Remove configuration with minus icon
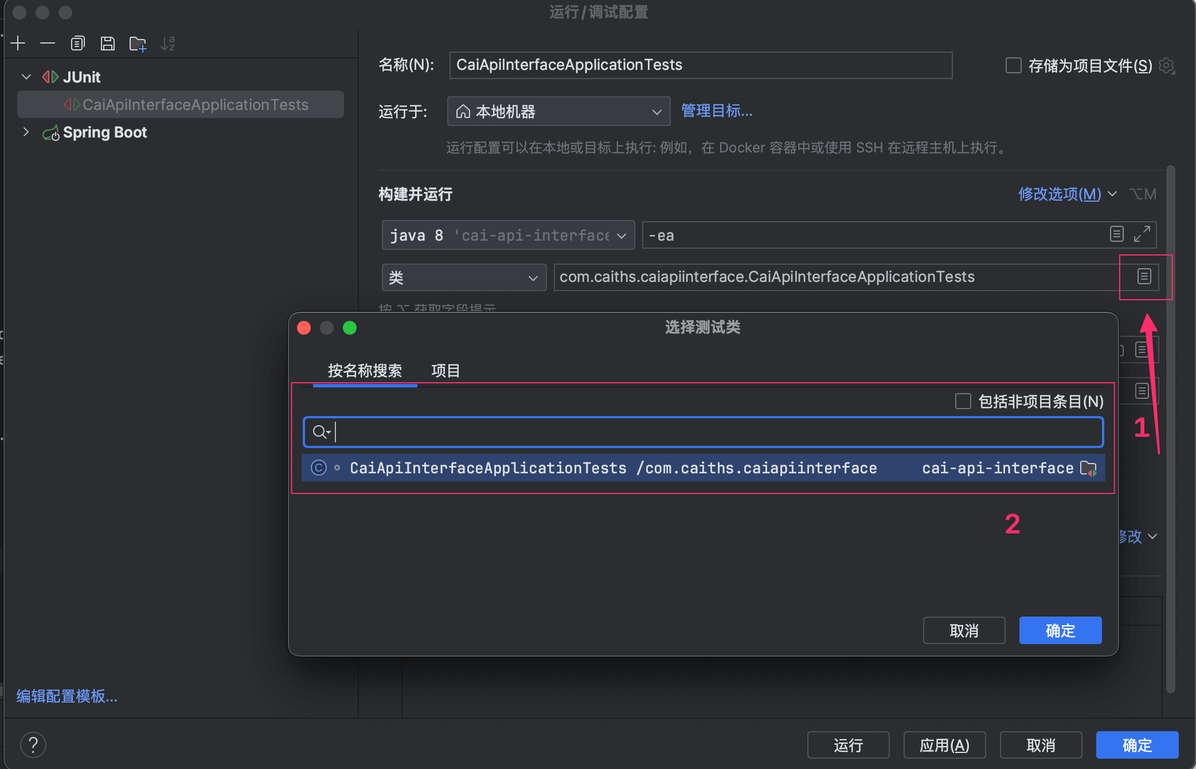This screenshot has height=769, width=1196. coord(48,44)
